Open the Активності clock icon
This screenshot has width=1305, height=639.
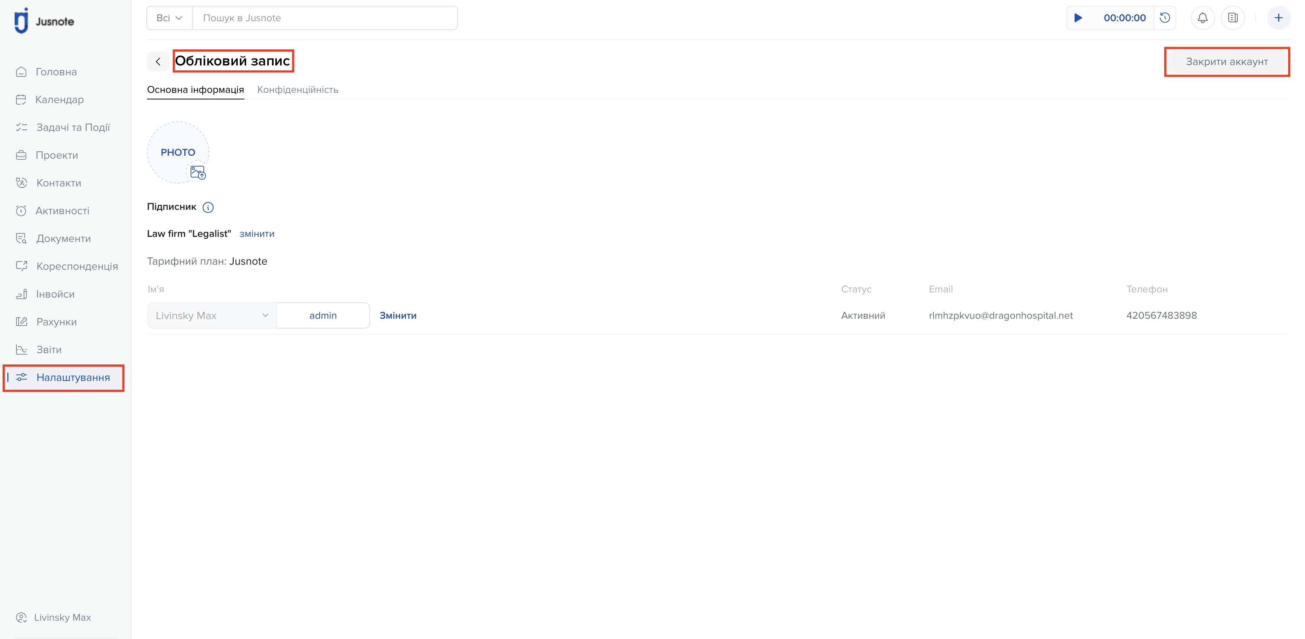[21, 211]
